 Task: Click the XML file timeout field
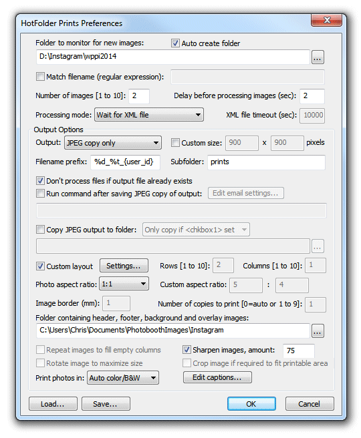pyautogui.click(x=312, y=116)
